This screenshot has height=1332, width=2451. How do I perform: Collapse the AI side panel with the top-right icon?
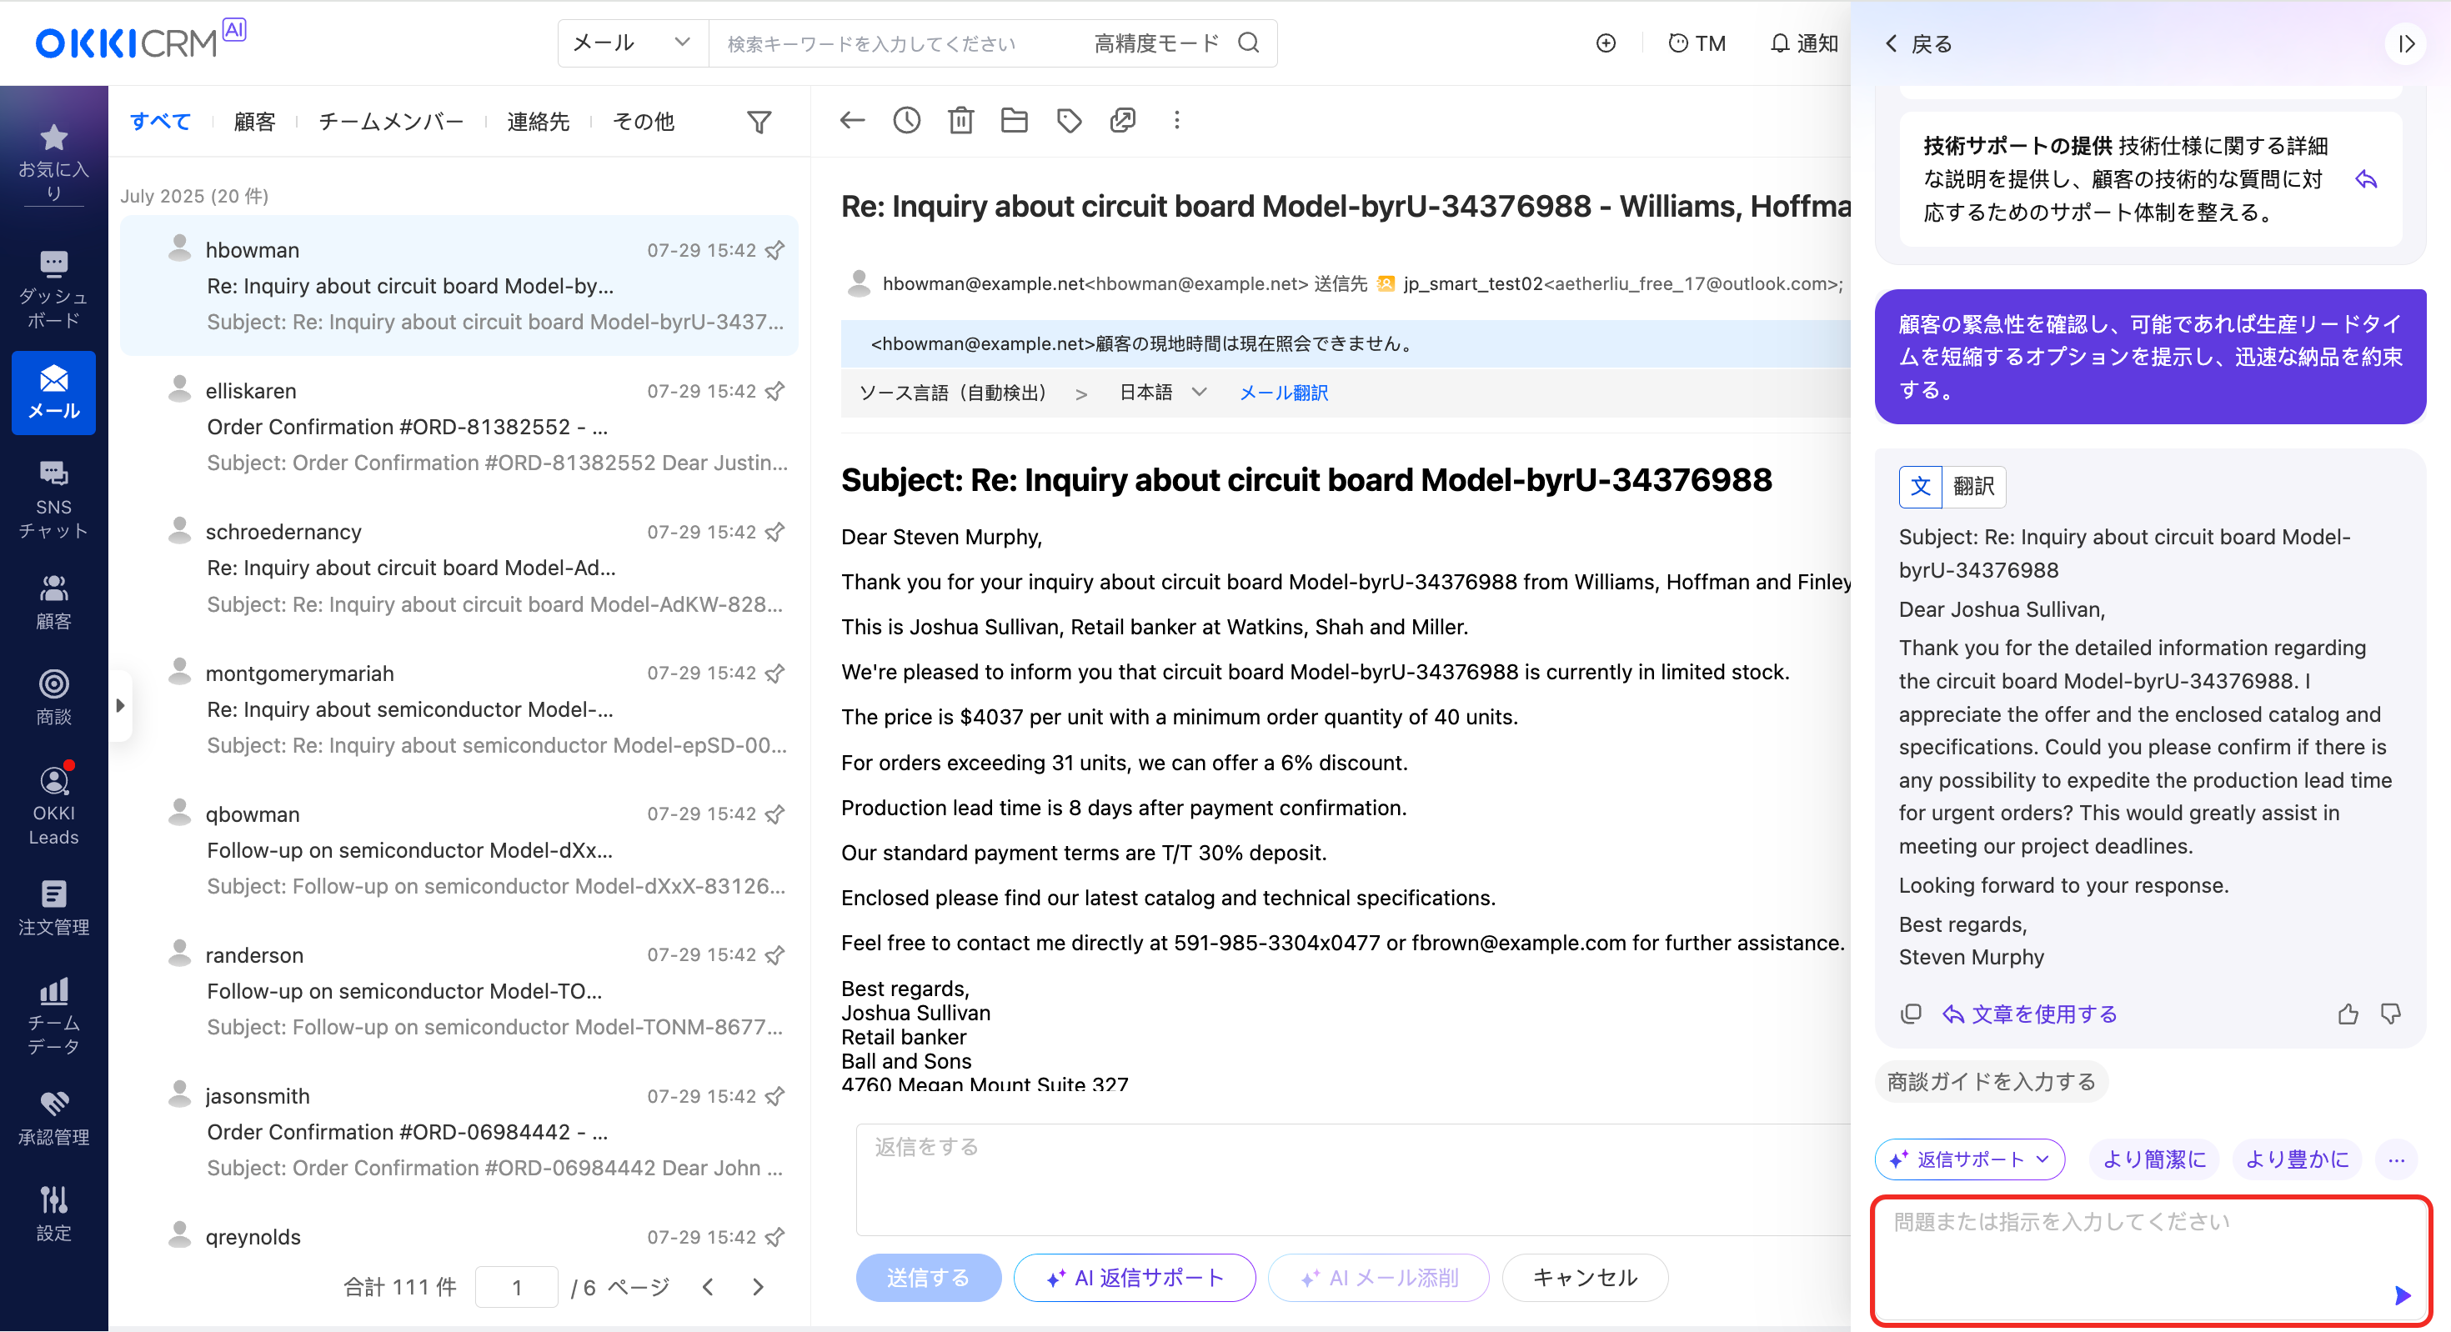(2404, 44)
